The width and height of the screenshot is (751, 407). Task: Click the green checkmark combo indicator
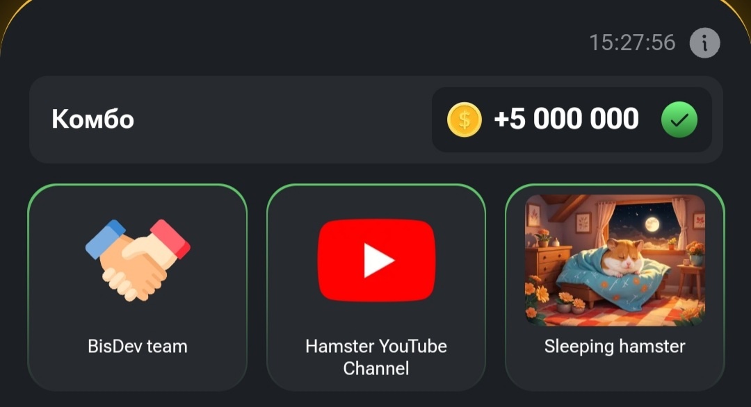pyautogui.click(x=679, y=119)
